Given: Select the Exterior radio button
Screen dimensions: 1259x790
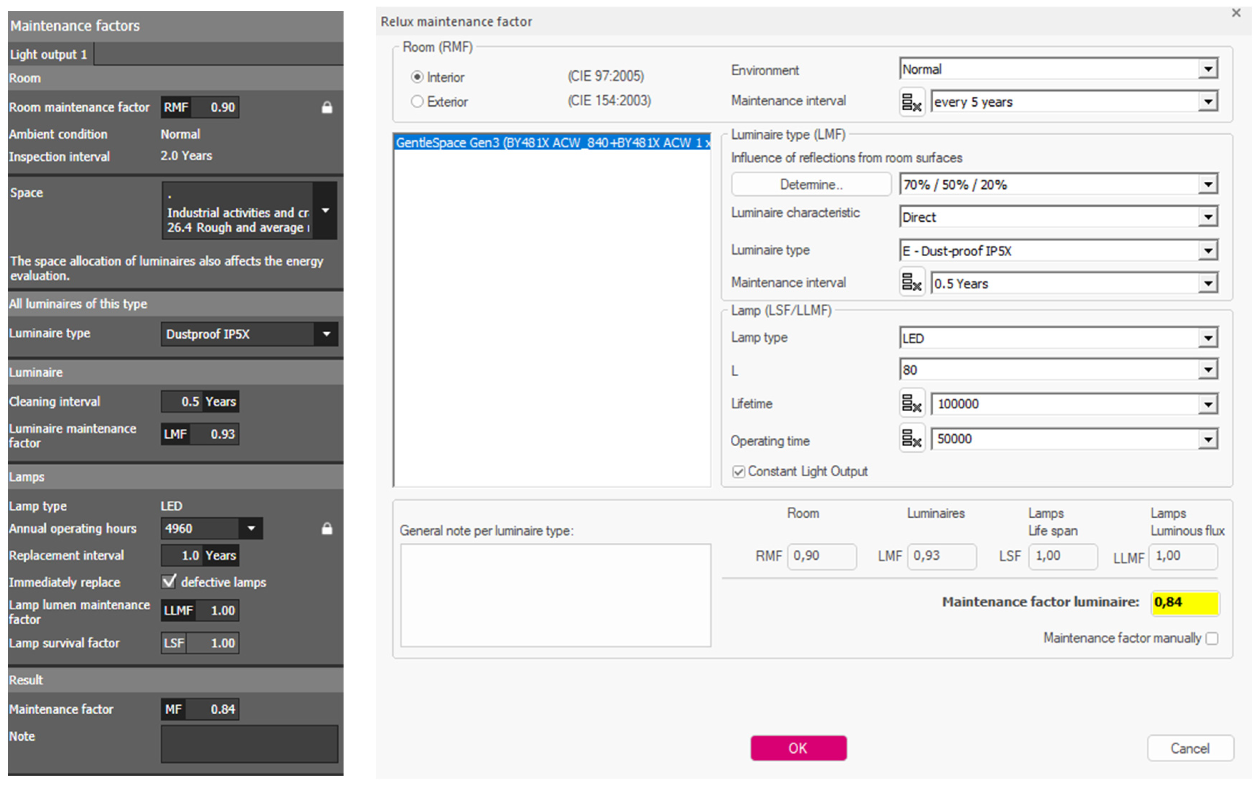Looking at the screenshot, I should point(416,101).
